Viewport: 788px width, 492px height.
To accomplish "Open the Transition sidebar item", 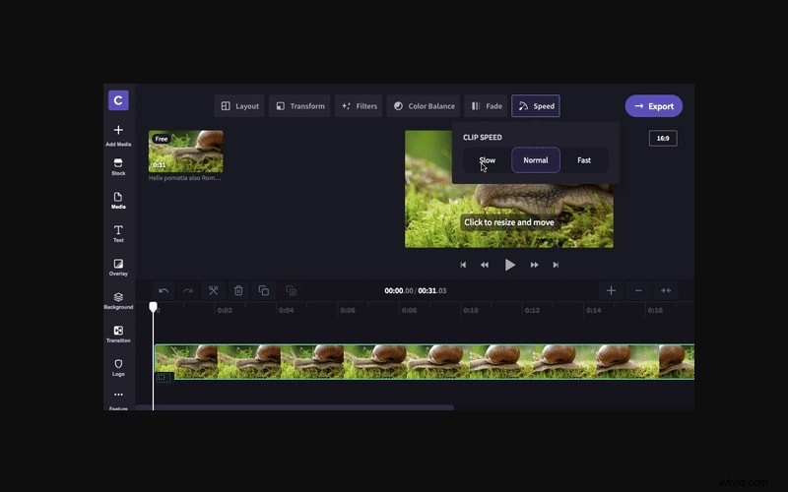I will click(118, 334).
